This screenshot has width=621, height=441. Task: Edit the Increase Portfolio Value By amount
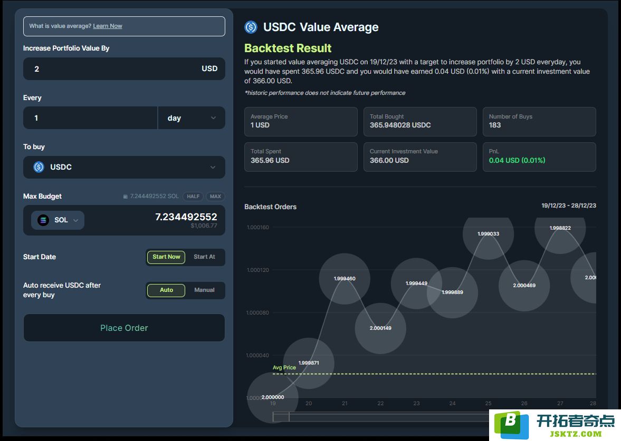(x=124, y=69)
